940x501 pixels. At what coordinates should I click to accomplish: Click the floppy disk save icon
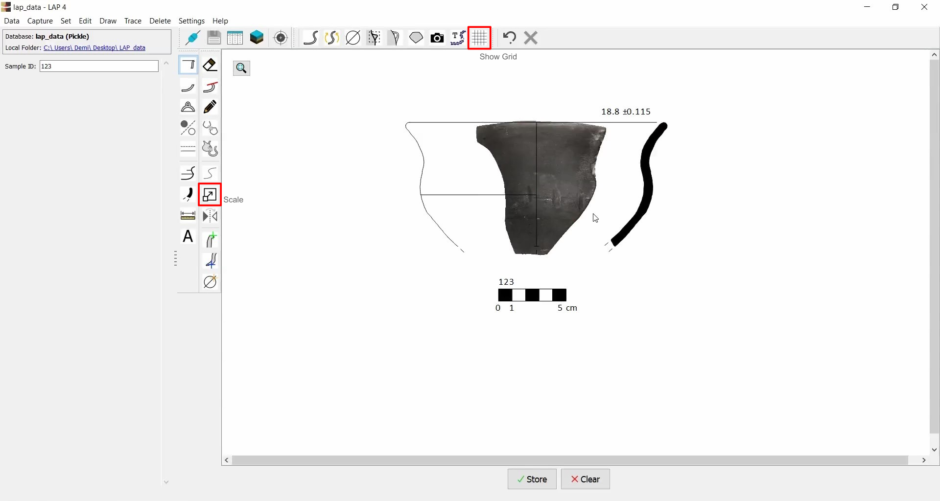214,38
